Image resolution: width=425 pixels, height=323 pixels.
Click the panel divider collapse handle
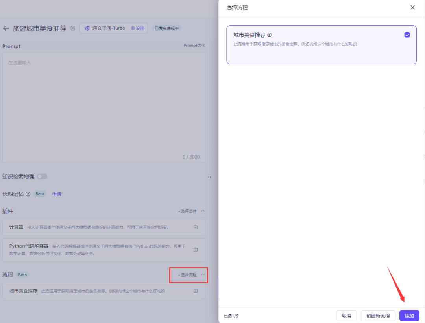(x=209, y=177)
